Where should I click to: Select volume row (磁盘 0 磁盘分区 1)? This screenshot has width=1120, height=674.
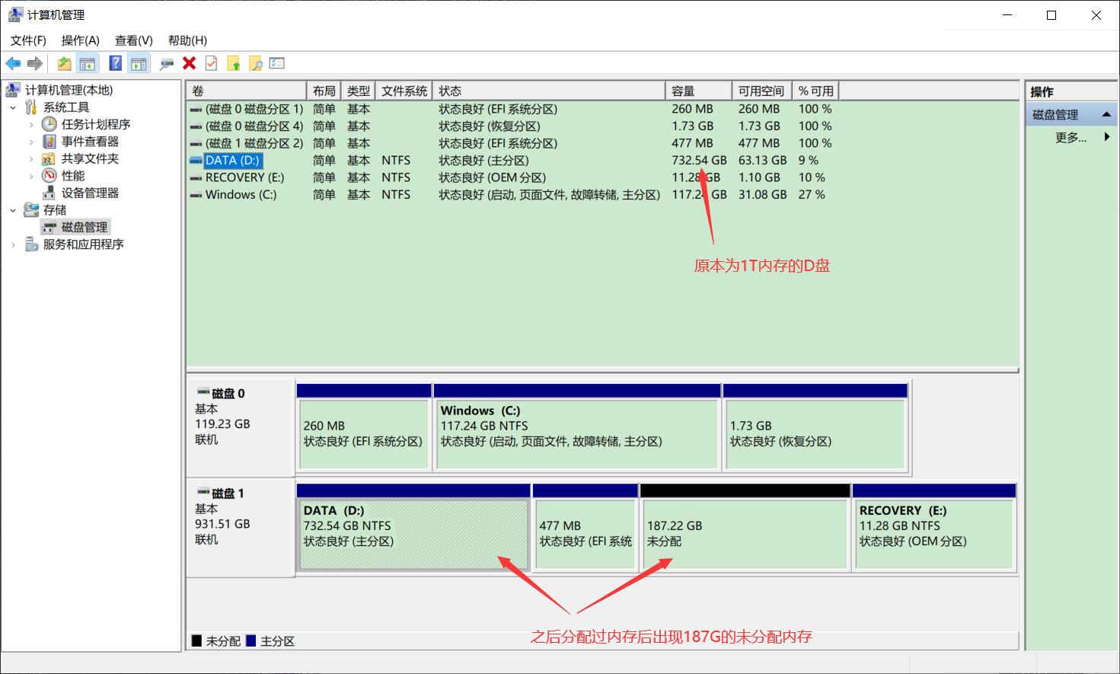[x=512, y=109]
